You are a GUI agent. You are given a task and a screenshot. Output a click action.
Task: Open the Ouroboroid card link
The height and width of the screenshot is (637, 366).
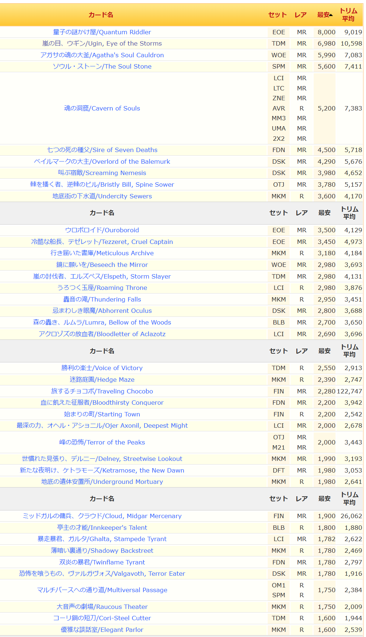(102, 230)
